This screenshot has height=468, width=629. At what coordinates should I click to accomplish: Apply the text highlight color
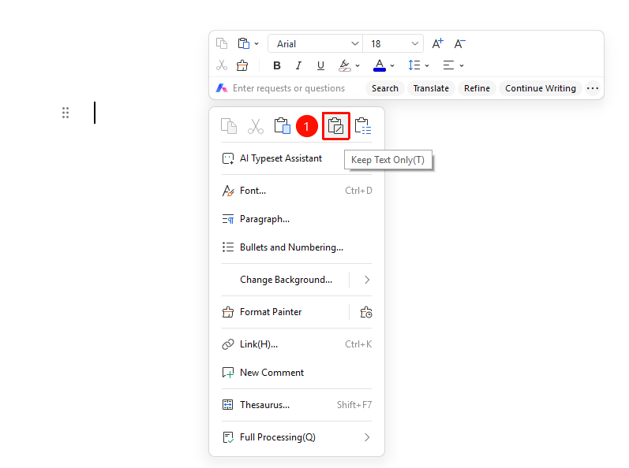(344, 65)
